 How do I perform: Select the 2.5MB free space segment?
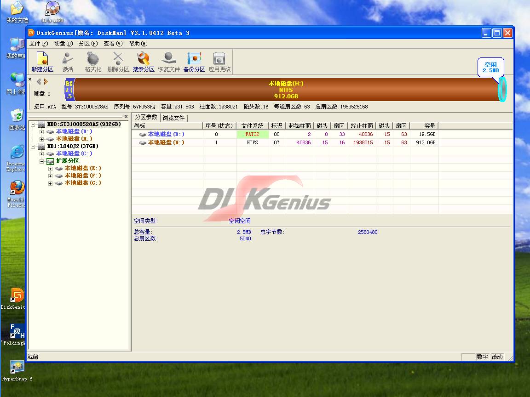pos(502,90)
